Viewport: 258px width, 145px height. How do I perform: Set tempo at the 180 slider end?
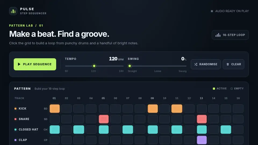tap(123, 66)
